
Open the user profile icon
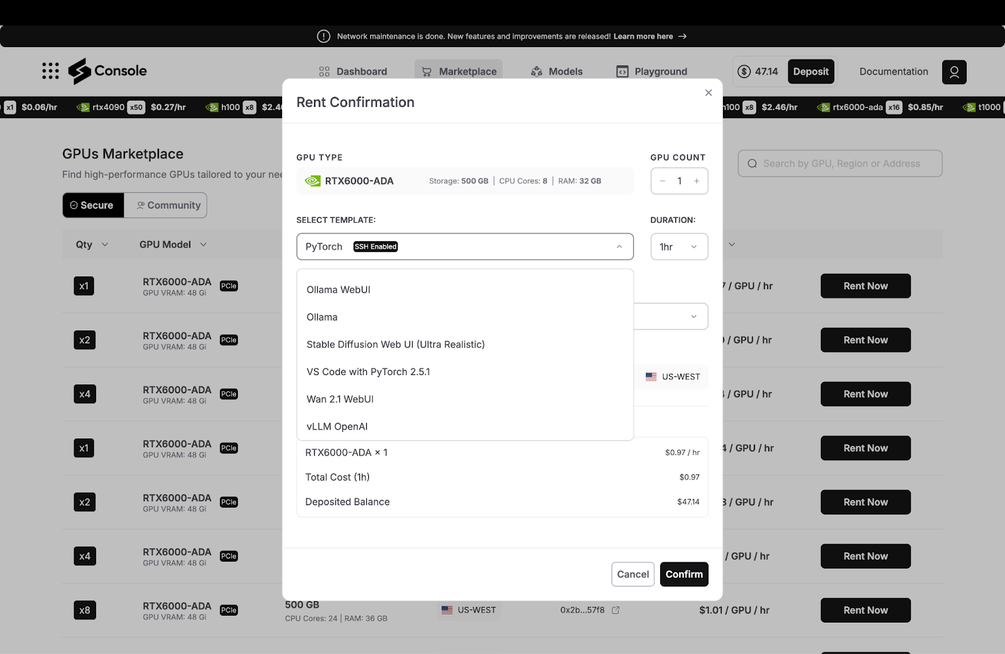[954, 72]
